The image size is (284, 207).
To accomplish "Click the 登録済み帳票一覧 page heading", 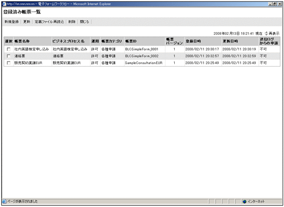I will point(22,12).
